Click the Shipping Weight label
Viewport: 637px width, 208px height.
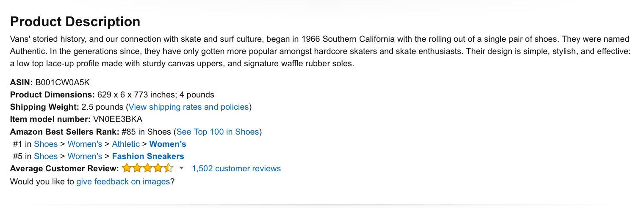coord(44,107)
